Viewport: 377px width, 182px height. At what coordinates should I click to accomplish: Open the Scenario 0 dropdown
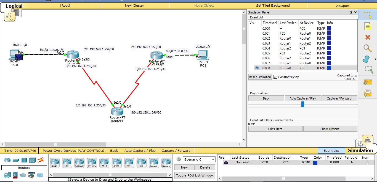pyautogui.click(x=199, y=159)
